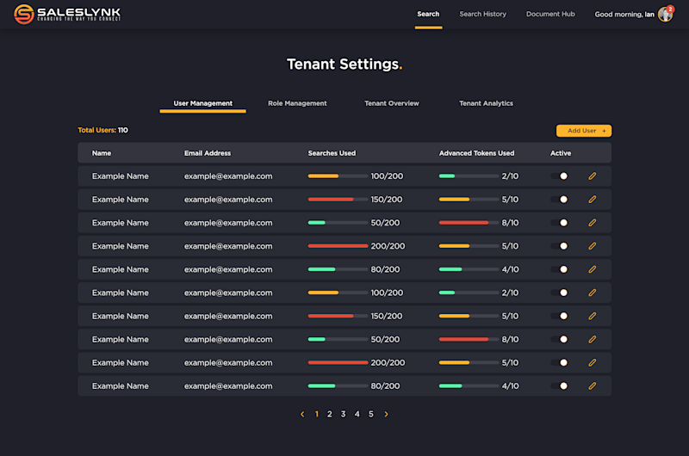
Task: Click the last row's 80/200 value
Action: point(385,385)
